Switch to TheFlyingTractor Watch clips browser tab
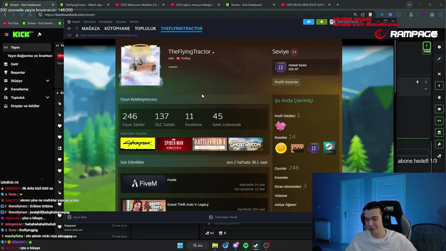Screen dimensions: 446x251 click(x=85, y=5)
